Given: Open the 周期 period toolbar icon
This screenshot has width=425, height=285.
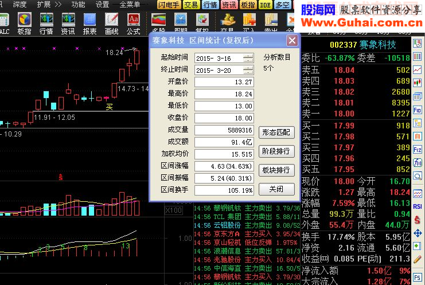Looking at the screenshot, I should point(181,21).
